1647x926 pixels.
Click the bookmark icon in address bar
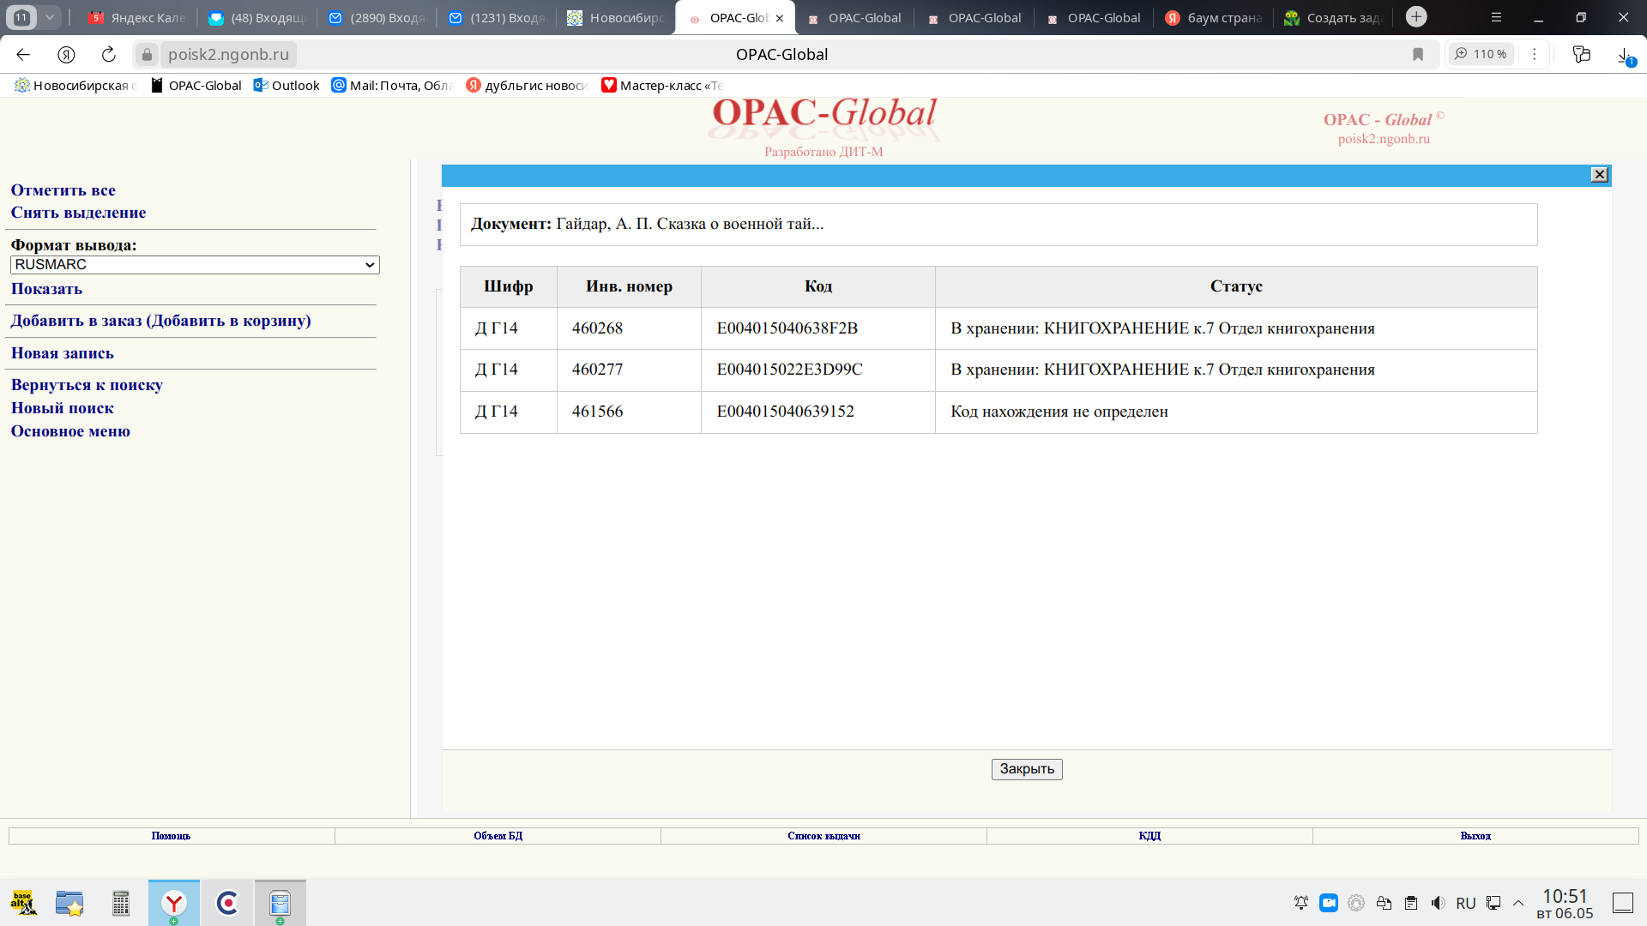[1418, 54]
